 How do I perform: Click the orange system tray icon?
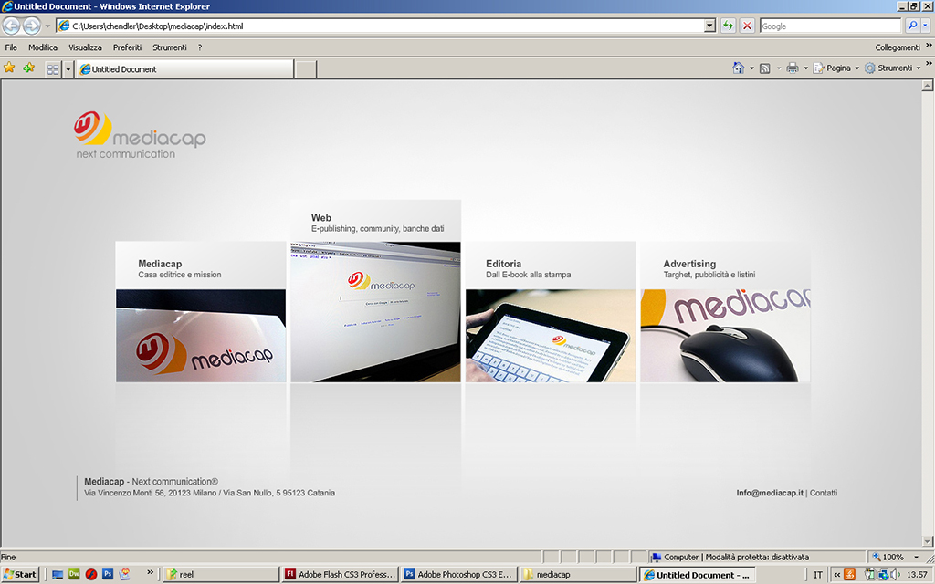[x=850, y=575]
